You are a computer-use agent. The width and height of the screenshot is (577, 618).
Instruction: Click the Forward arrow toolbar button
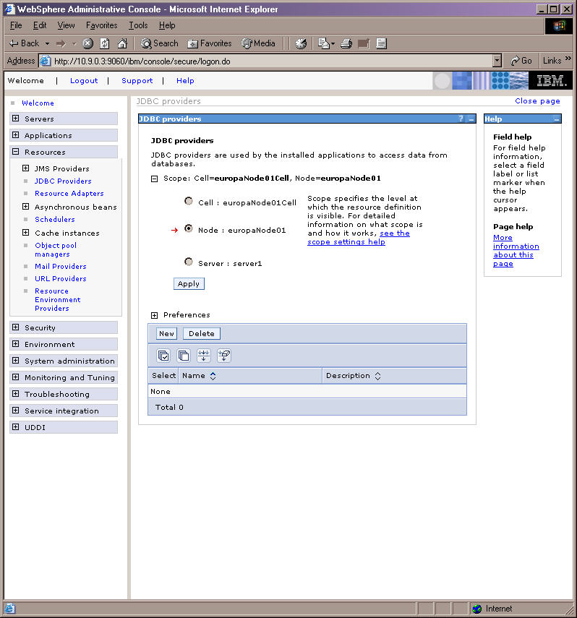pyautogui.click(x=61, y=43)
